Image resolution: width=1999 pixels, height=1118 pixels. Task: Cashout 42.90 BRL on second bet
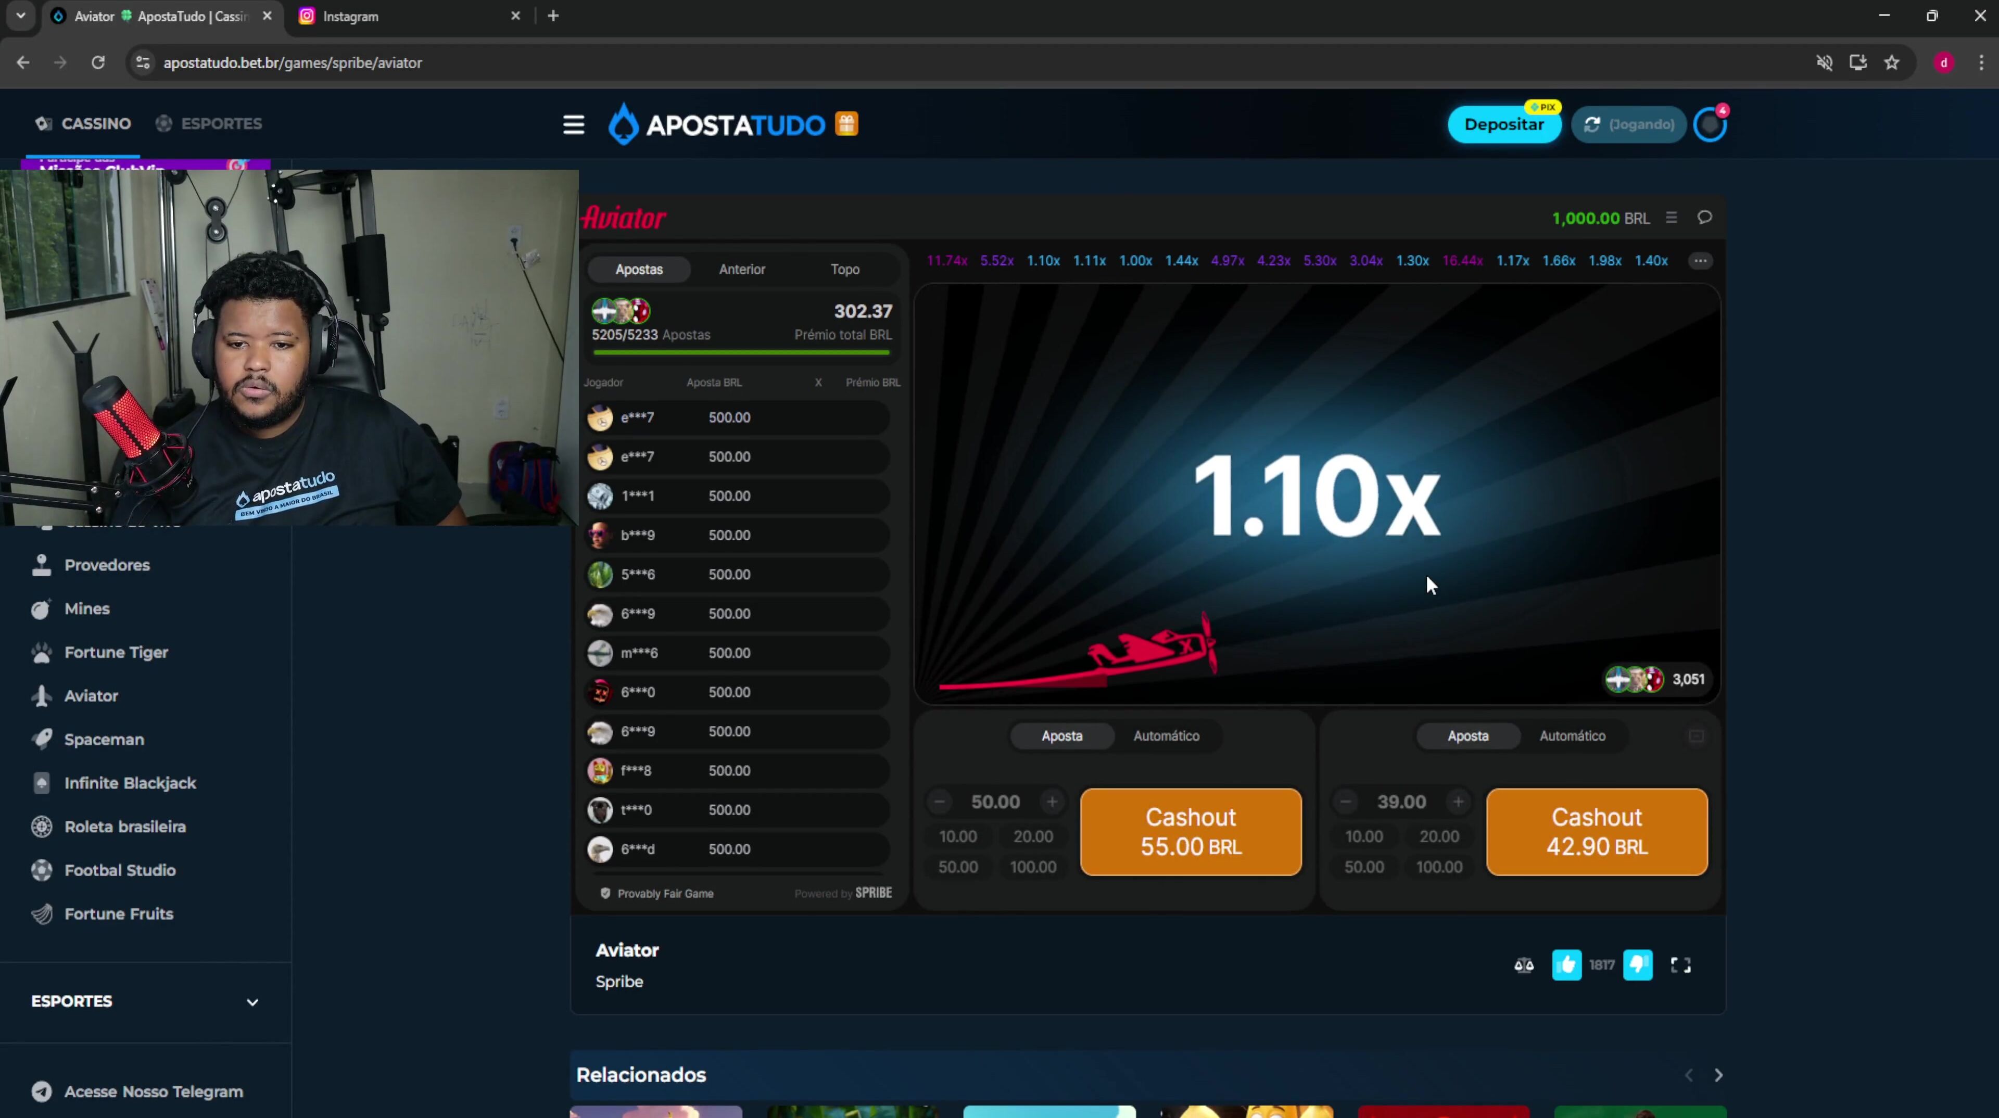1596,832
